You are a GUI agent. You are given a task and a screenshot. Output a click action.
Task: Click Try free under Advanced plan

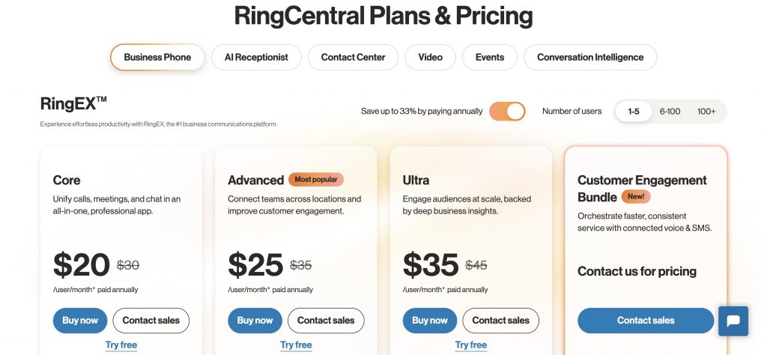point(296,345)
